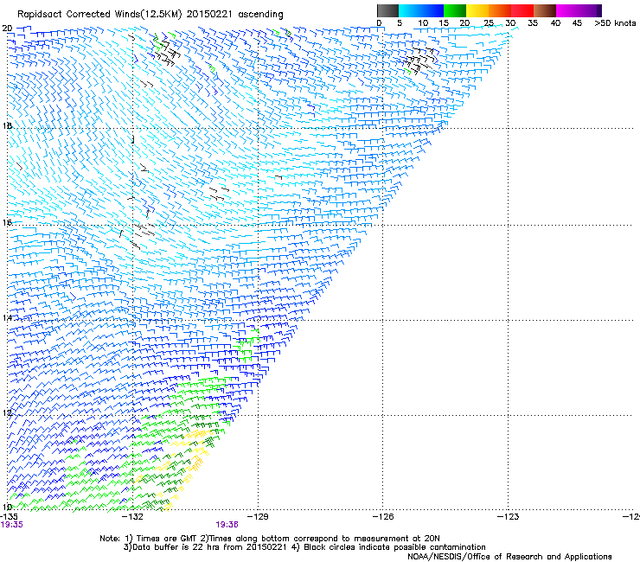640x562 pixels.
Task: Click the purple time stamp '19:35'
Action: (x=12, y=525)
